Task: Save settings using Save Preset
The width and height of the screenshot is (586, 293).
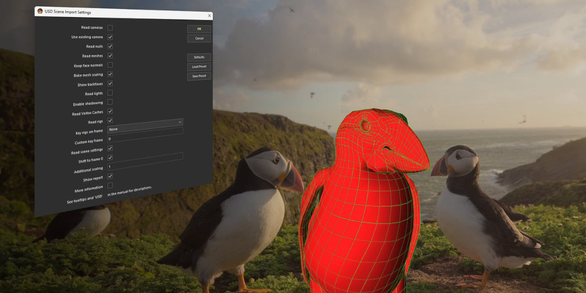Action: tap(199, 76)
